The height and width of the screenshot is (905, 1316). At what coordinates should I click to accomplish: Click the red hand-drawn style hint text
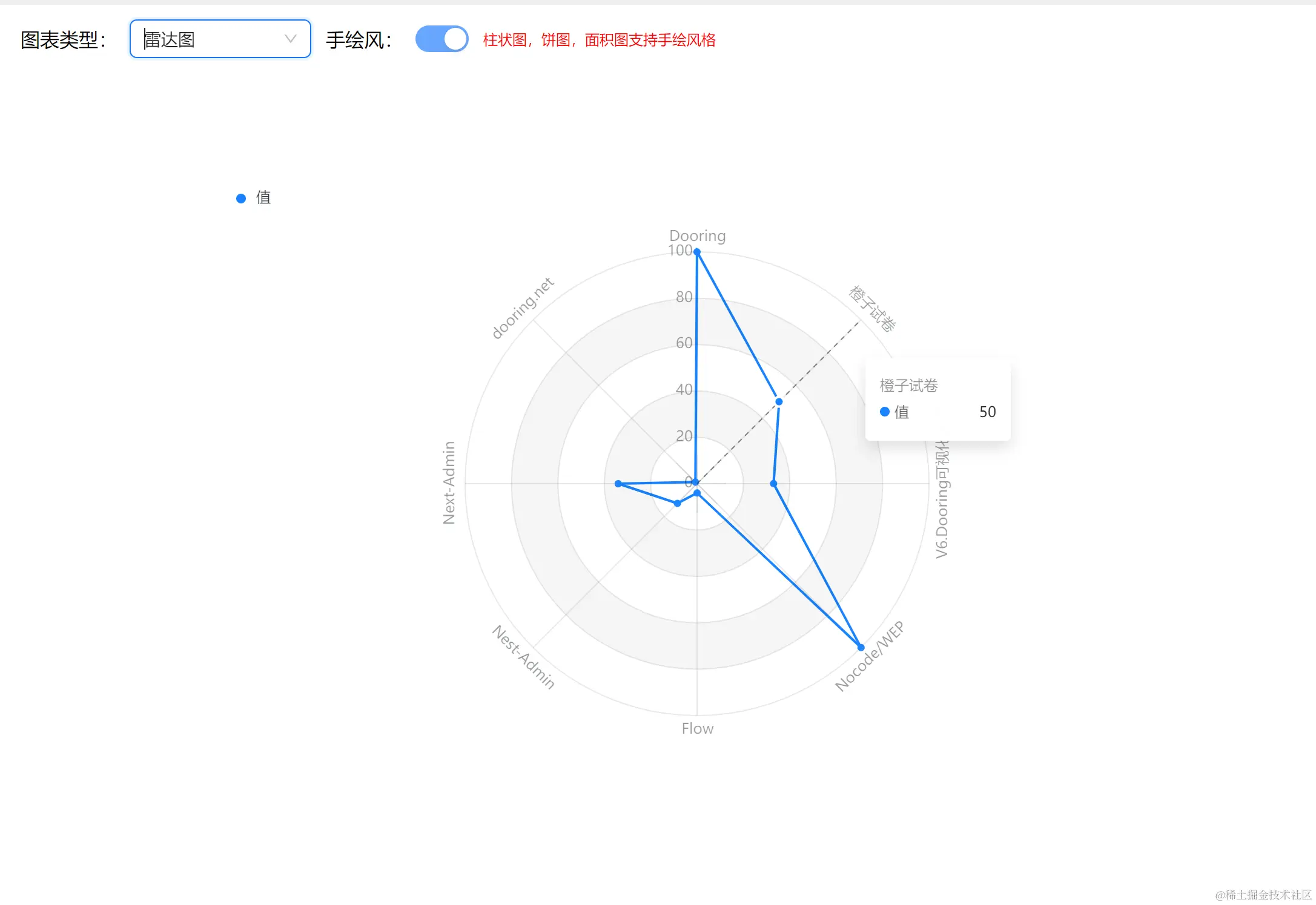coord(599,40)
